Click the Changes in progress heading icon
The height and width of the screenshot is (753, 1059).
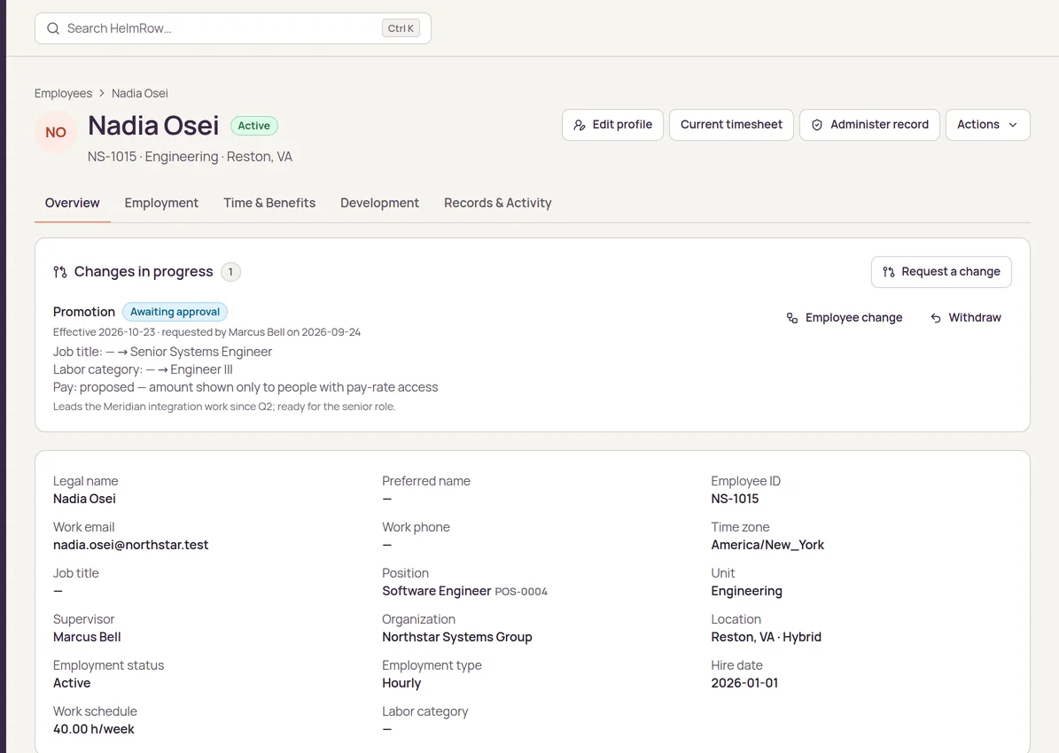(60, 271)
